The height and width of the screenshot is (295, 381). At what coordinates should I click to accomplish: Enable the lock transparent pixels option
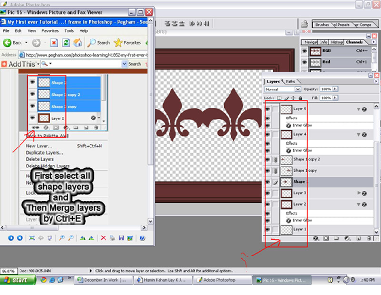click(x=280, y=98)
